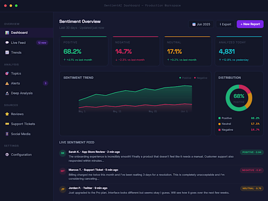Click the Social Media phone icon
Screen dimensions: 268x201
click(7, 134)
